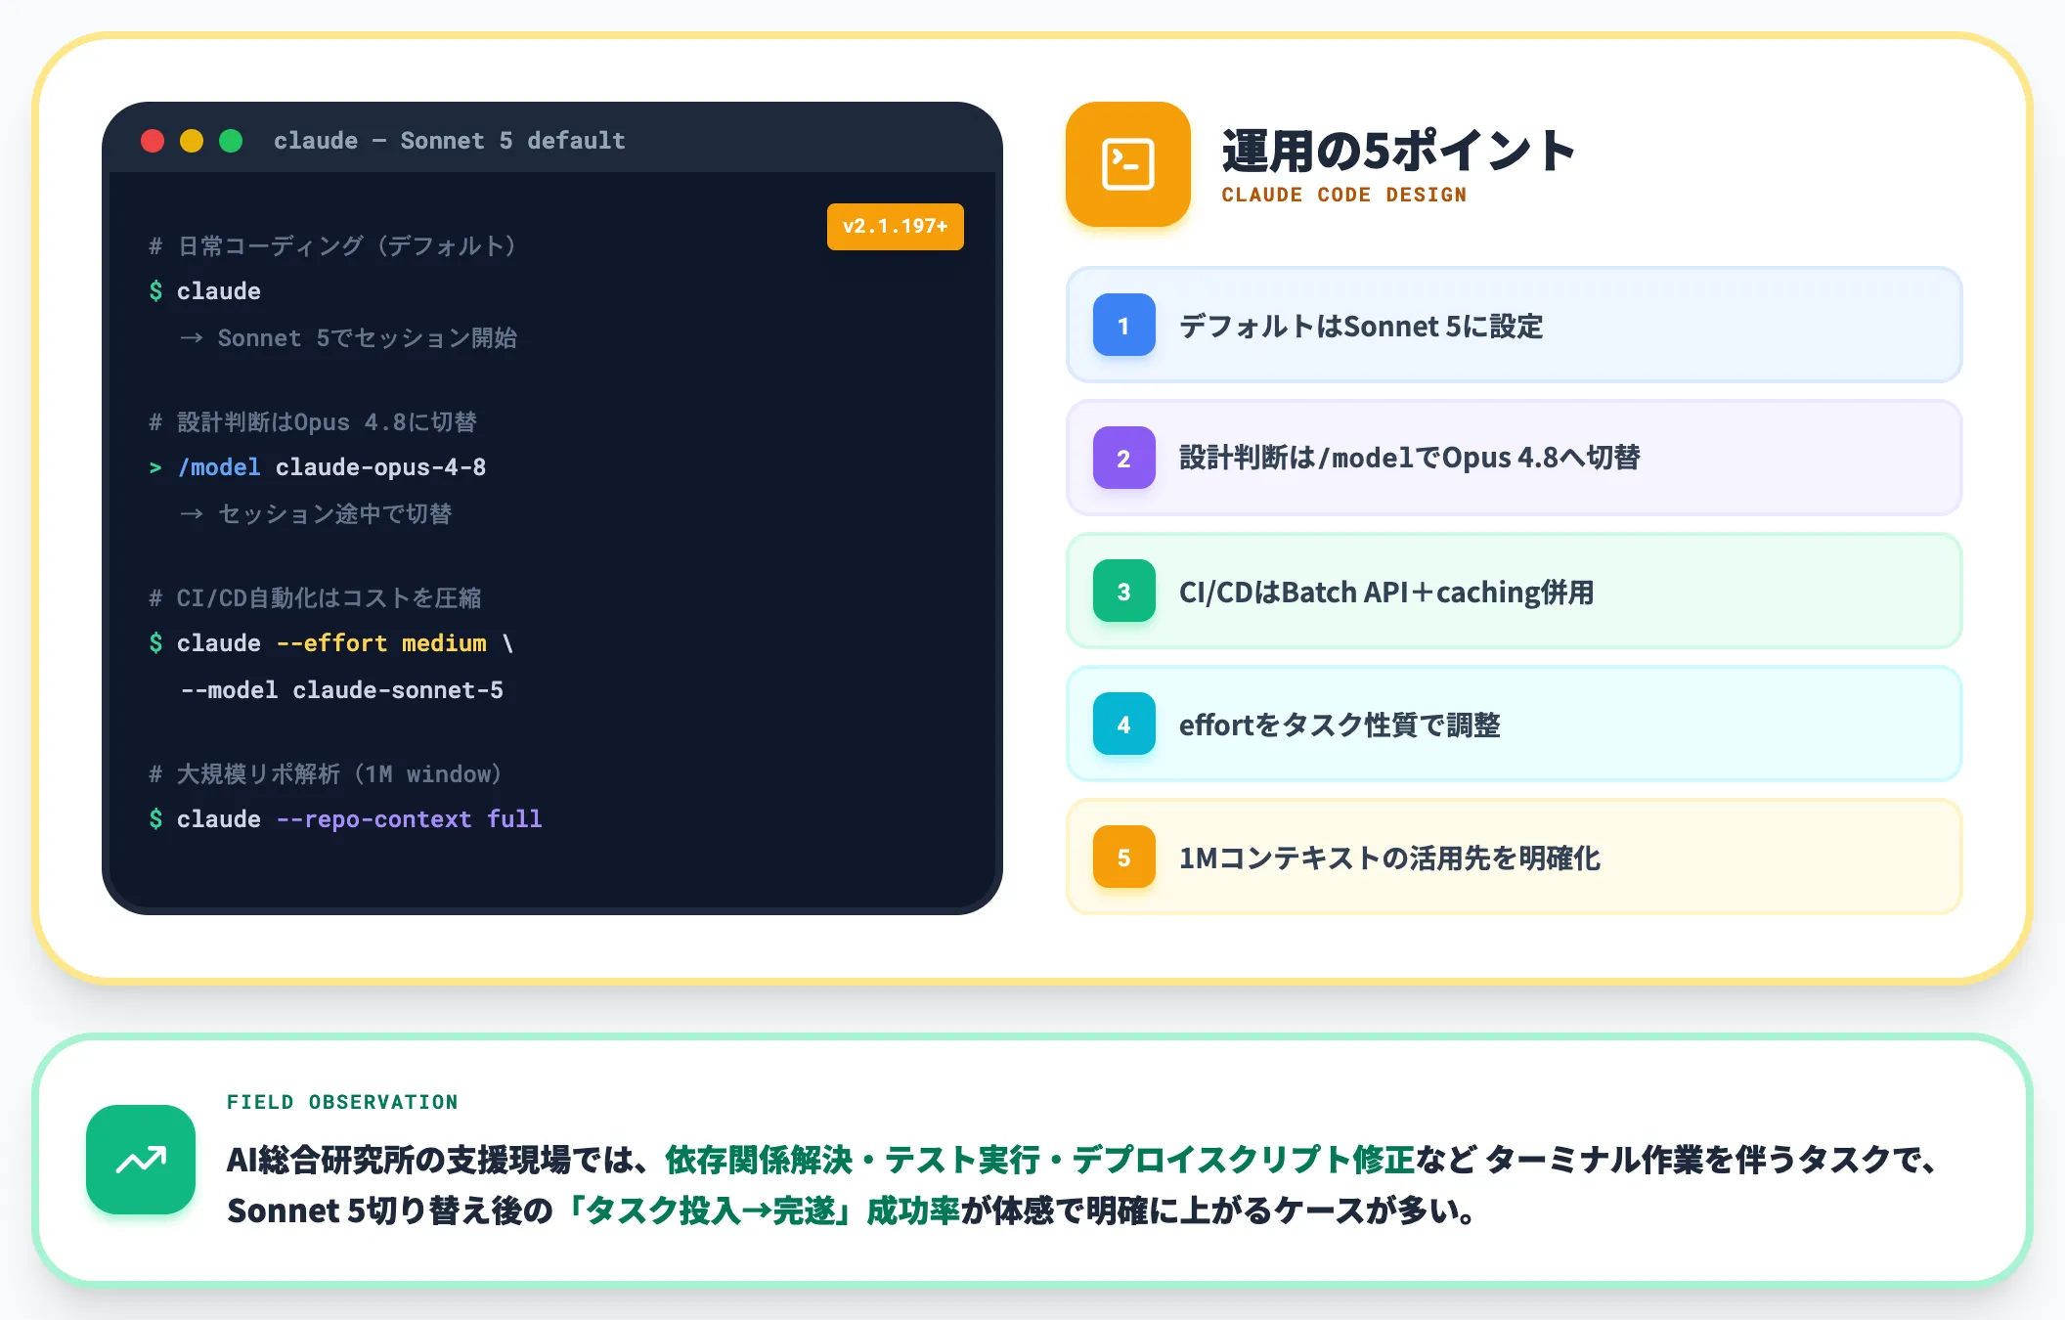Viewport: 2065px width, 1320px height.
Task: Click the first '$ claude' command line
Action: click(204, 290)
